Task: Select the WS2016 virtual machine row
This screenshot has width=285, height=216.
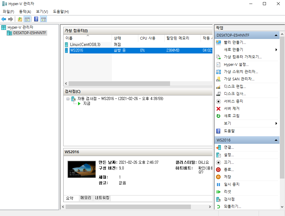Action: (138, 50)
